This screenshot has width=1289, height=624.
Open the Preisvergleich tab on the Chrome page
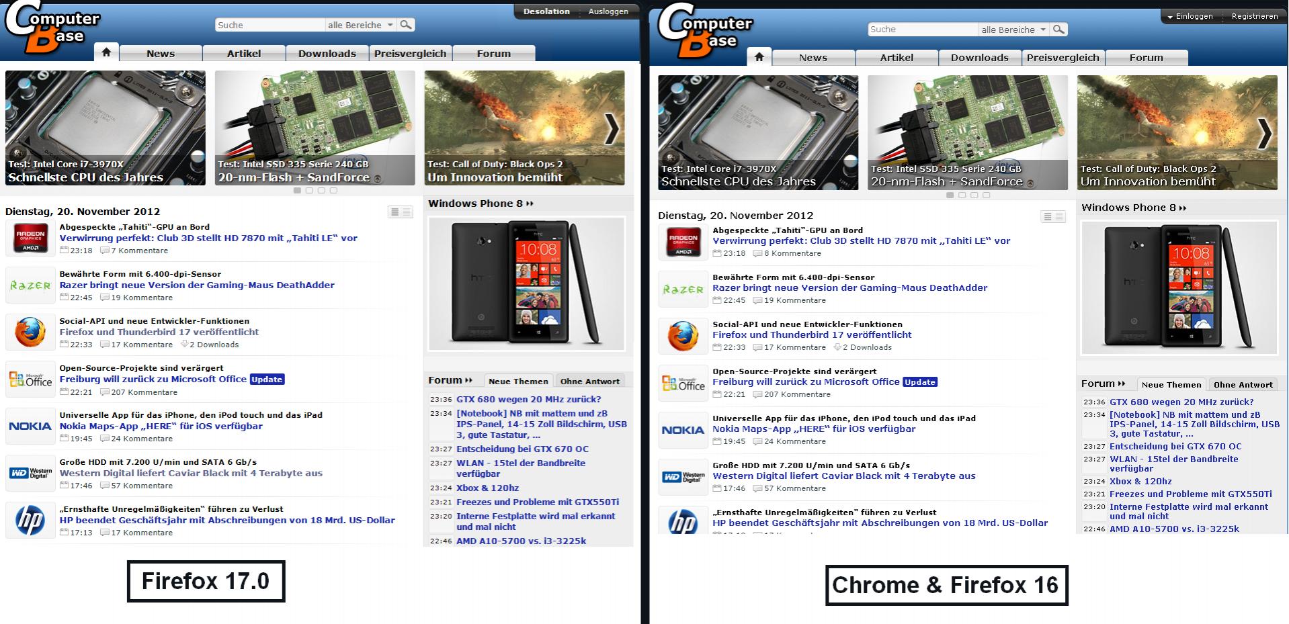[x=1063, y=57]
